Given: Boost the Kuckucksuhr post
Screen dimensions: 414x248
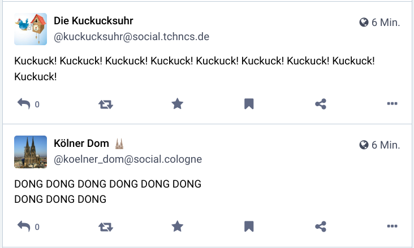Looking at the screenshot, I should (x=106, y=104).
